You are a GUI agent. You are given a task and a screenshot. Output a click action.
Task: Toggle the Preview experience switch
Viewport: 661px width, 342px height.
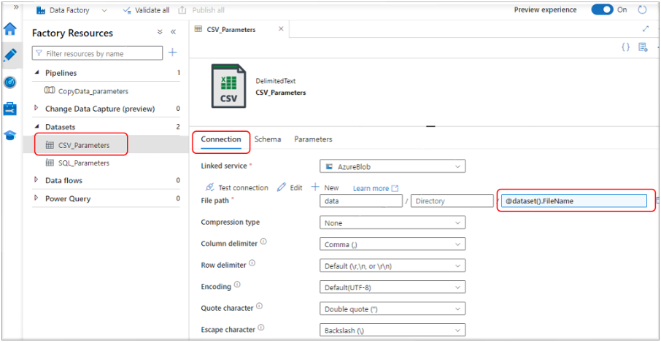[x=602, y=10]
